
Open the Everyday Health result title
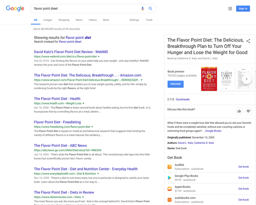(86, 169)
